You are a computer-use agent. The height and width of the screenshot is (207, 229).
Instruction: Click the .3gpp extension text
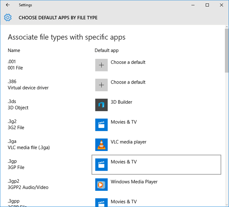click(14, 201)
